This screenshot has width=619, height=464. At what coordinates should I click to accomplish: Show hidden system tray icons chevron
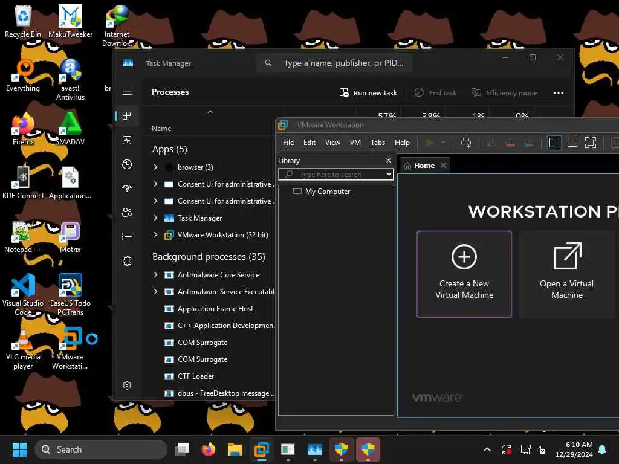(487, 449)
